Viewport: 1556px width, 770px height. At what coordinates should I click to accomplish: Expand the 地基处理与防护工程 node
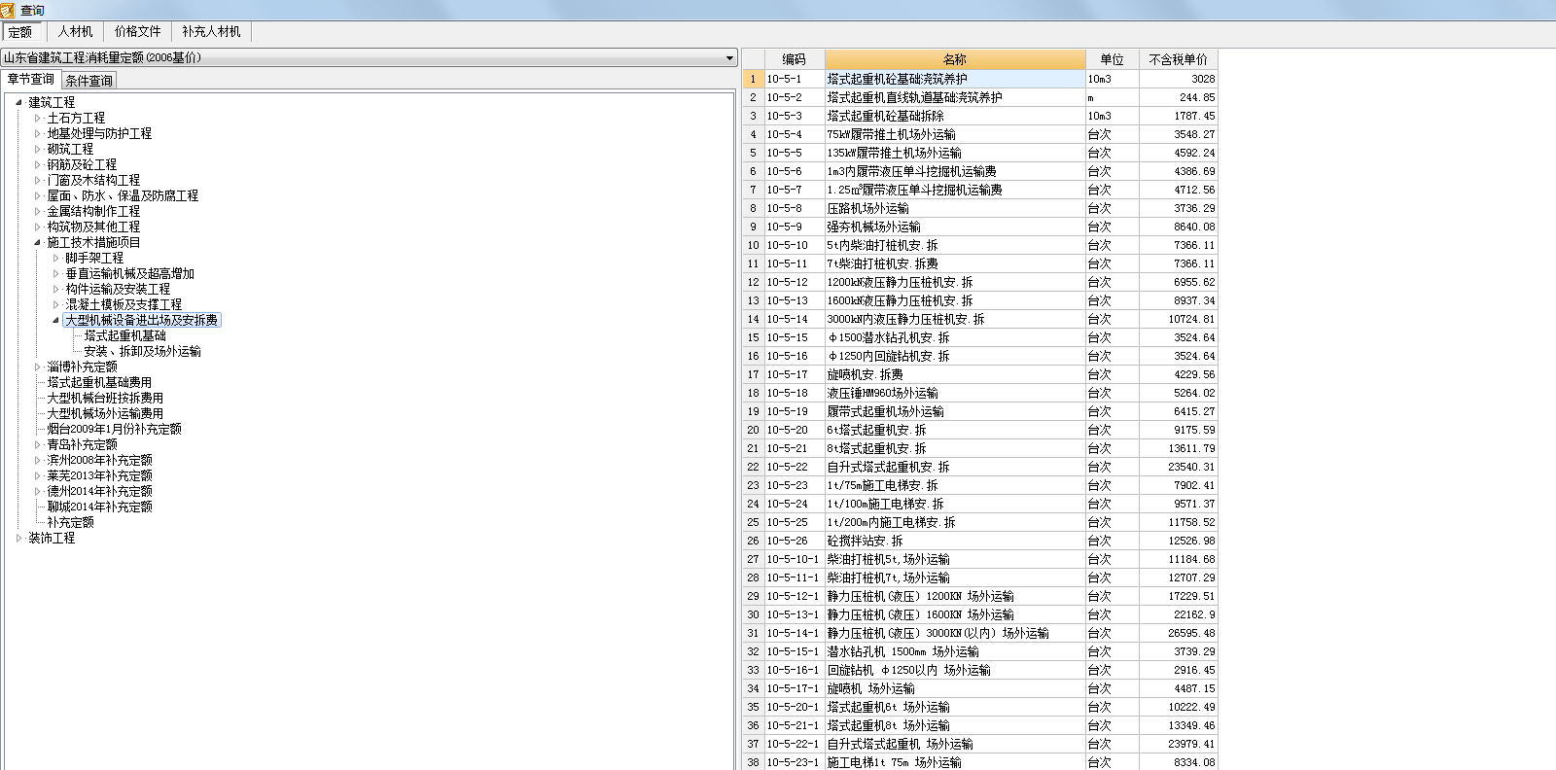click(38, 133)
